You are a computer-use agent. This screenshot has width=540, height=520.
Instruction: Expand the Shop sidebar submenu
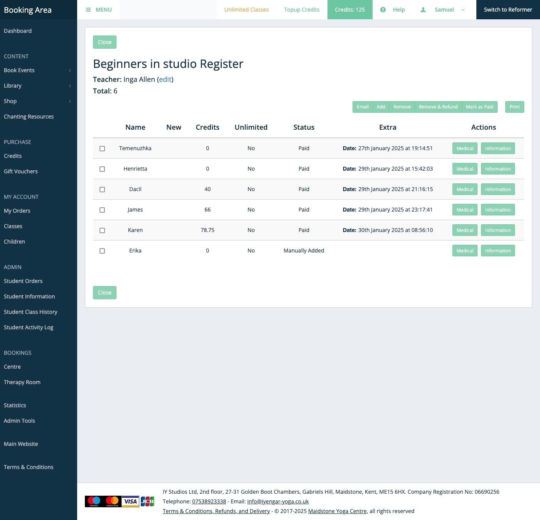click(70, 101)
